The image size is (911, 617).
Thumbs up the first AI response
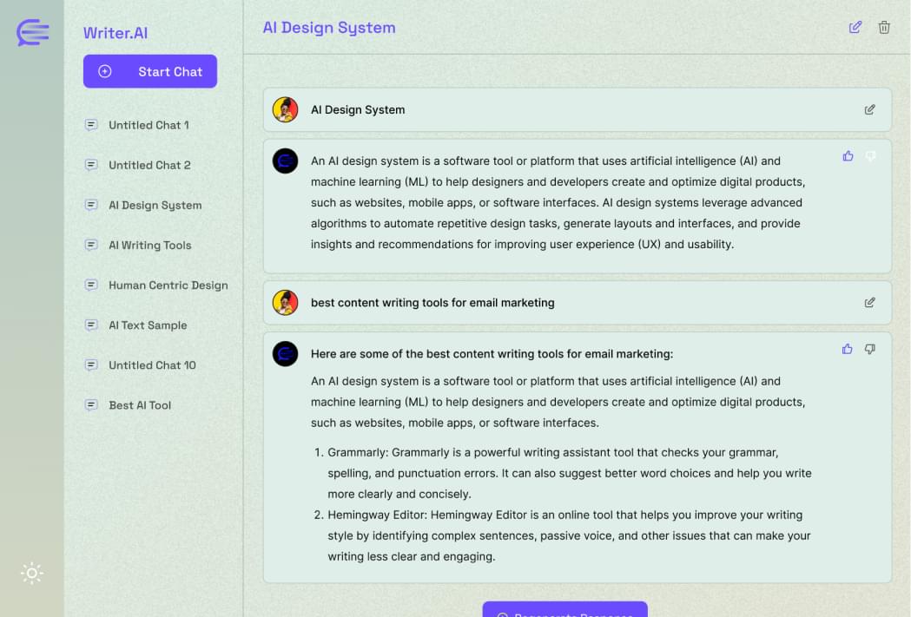tap(848, 156)
